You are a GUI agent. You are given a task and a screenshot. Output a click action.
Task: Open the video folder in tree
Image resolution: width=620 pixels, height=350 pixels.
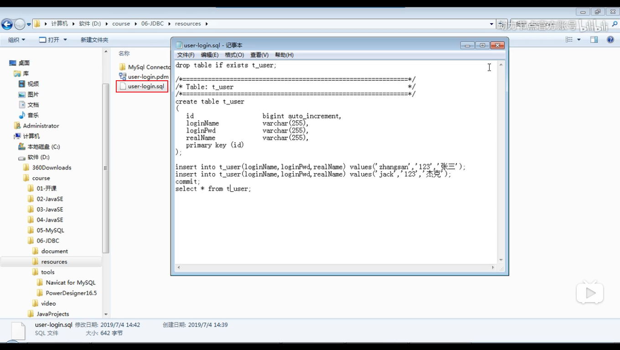click(x=44, y=304)
